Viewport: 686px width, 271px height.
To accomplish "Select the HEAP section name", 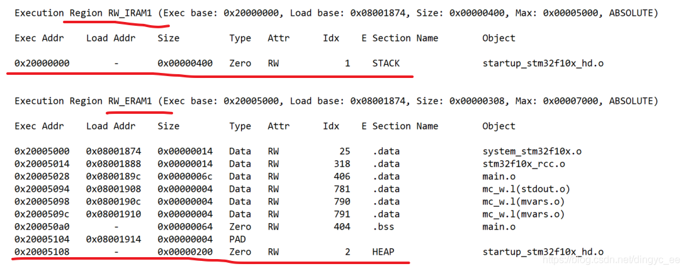I will 383,252.
